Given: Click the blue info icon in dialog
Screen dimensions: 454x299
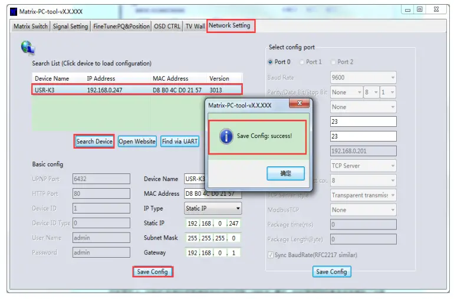Looking at the screenshot, I should click(x=226, y=136).
